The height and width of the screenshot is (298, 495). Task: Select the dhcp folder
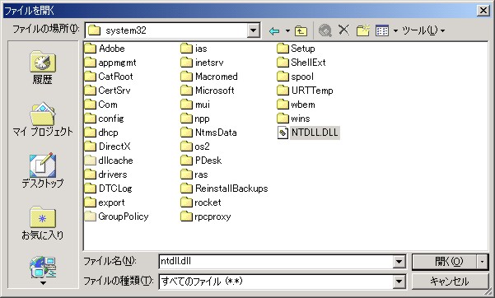click(x=101, y=133)
